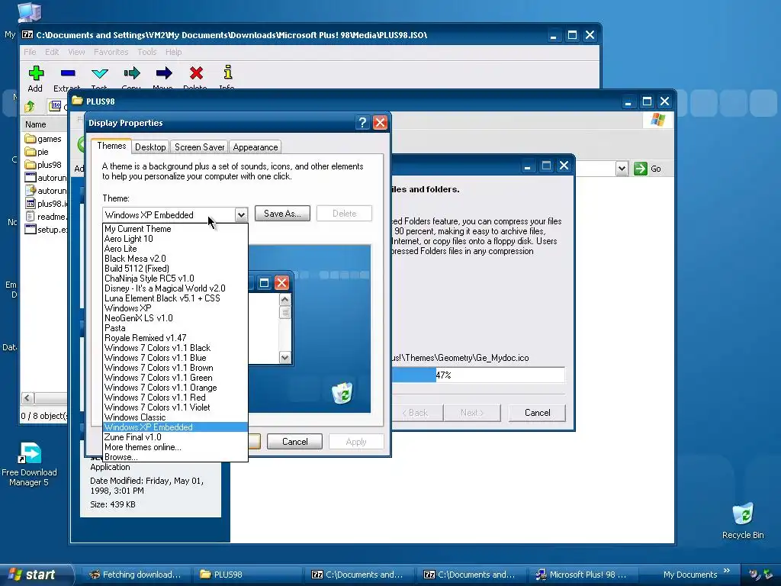Image resolution: width=781 pixels, height=586 pixels.
Task: Click the Delete X icon in 7-Zip toolbar
Action: (x=196, y=73)
